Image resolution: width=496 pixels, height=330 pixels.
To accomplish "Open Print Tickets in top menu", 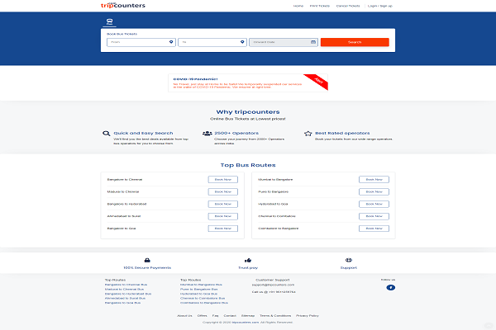I will click(x=319, y=6).
